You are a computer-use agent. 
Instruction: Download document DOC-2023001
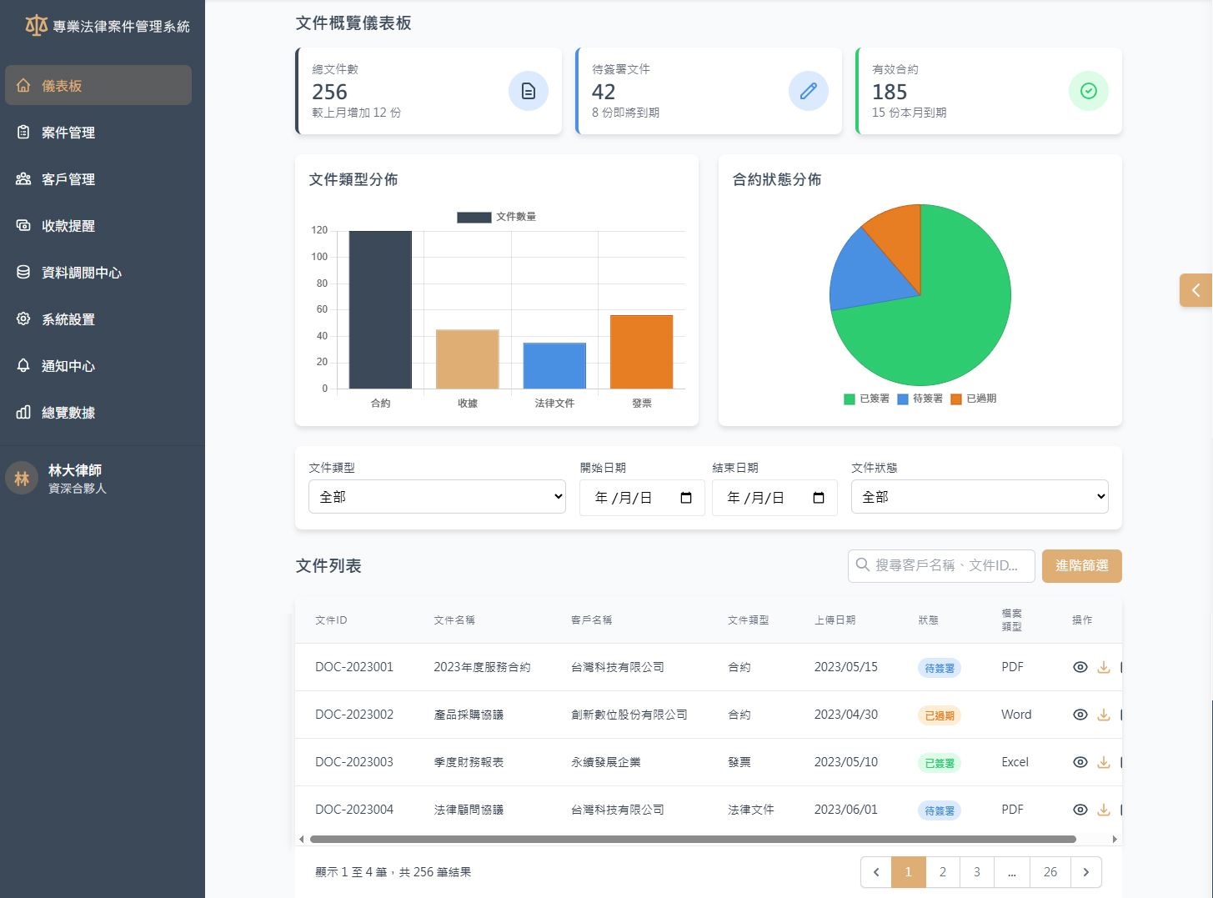coord(1104,667)
